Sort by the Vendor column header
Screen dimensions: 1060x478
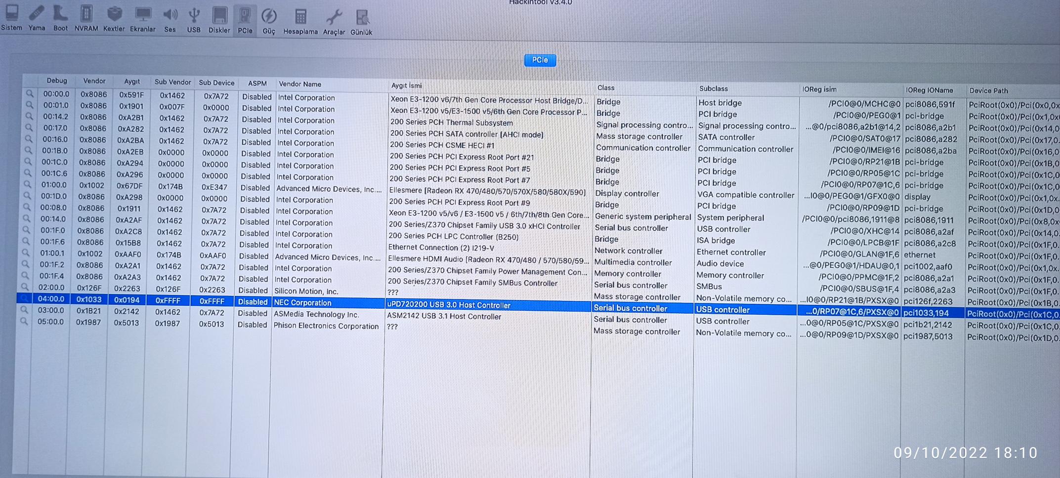(94, 81)
